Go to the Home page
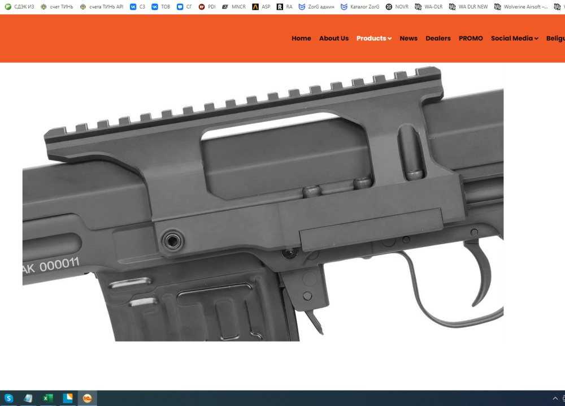Viewport: 565px width, 406px height. tap(301, 38)
